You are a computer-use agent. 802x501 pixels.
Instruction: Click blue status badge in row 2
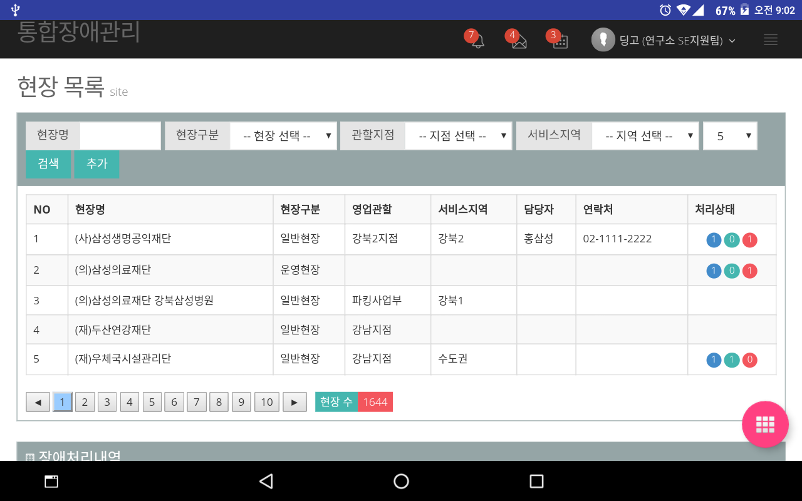[714, 271]
